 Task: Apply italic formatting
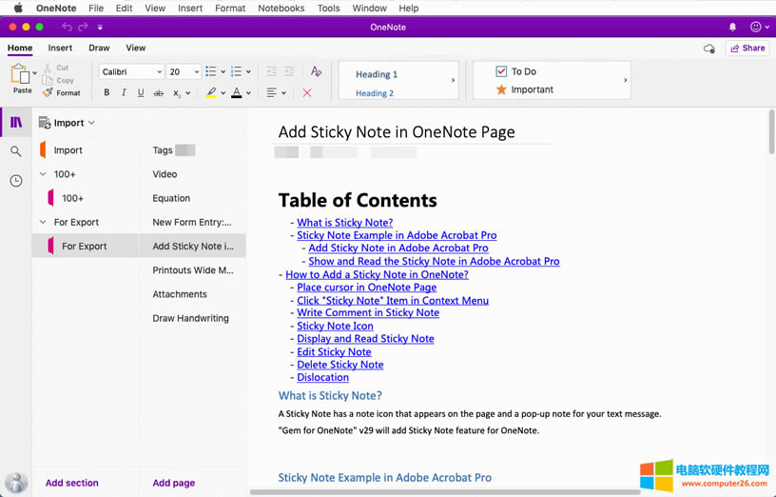coord(124,93)
